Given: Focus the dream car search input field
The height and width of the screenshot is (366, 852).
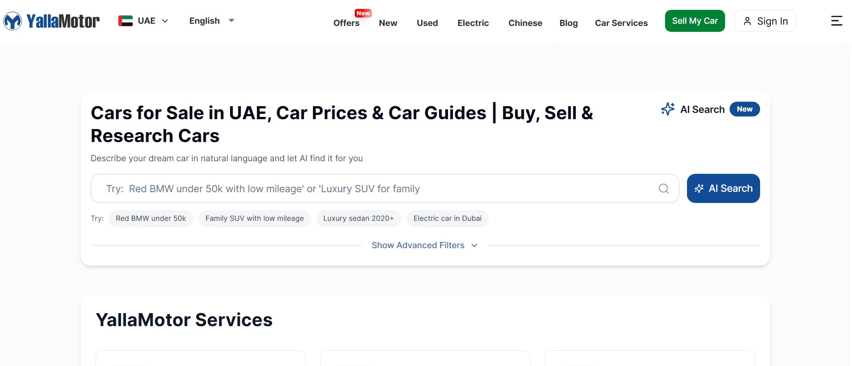Looking at the screenshot, I should [x=377, y=189].
